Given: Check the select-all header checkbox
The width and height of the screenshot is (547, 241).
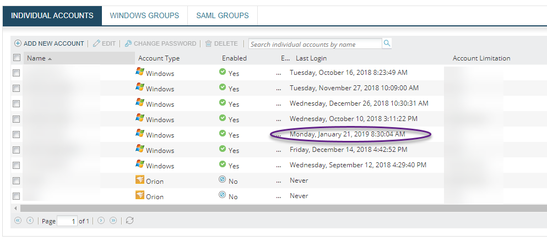Looking at the screenshot, I should [17, 57].
